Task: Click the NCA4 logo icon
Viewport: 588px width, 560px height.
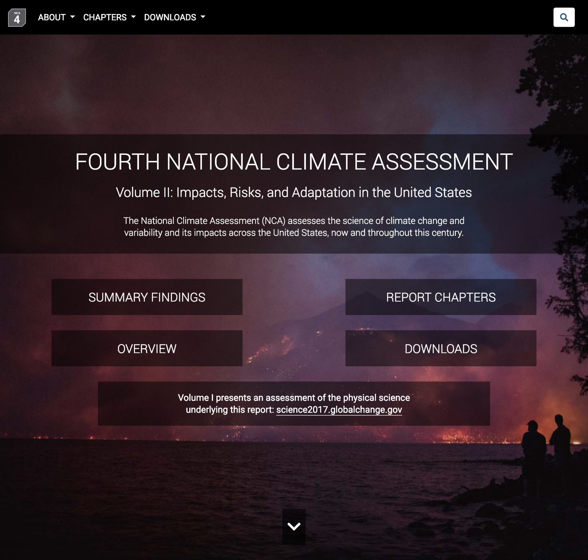Action: pos(17,17)
